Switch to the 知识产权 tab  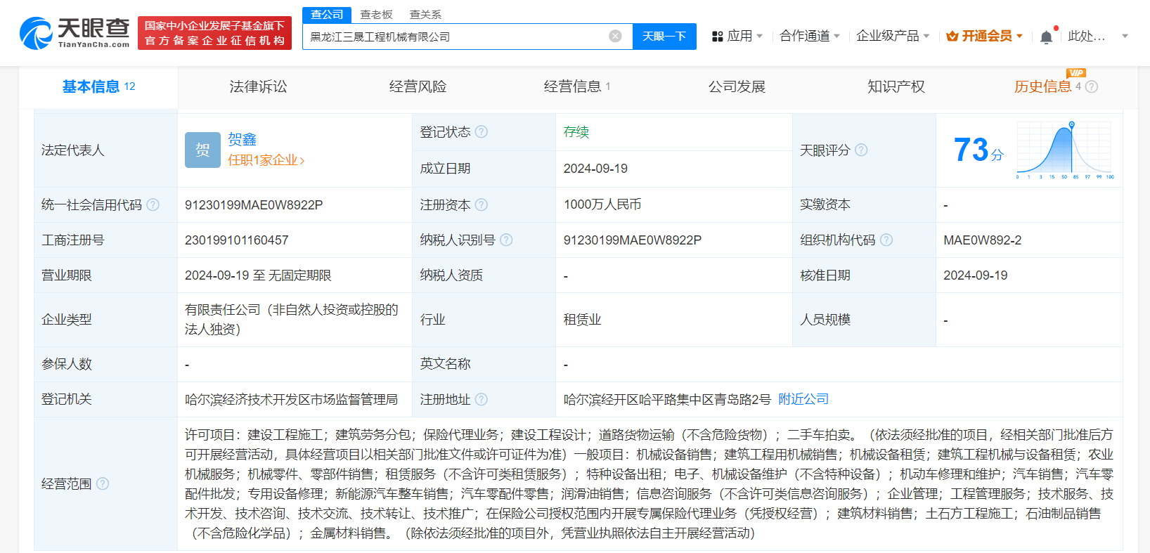[x=896, y=86]
